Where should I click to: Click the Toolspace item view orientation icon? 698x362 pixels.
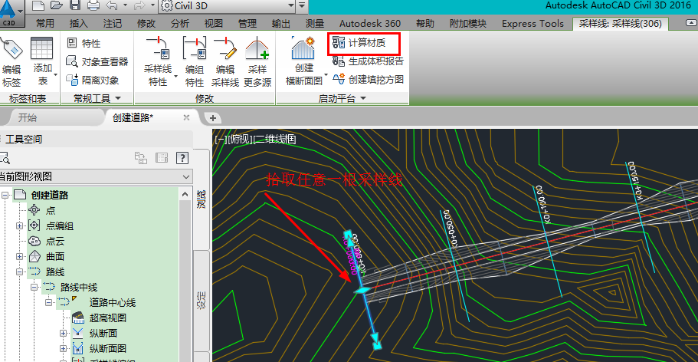(x=141, y=158)
